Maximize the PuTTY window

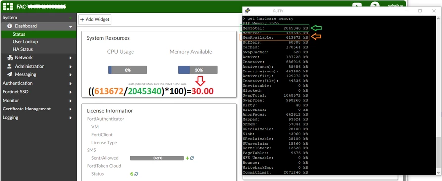coord(420,11)
